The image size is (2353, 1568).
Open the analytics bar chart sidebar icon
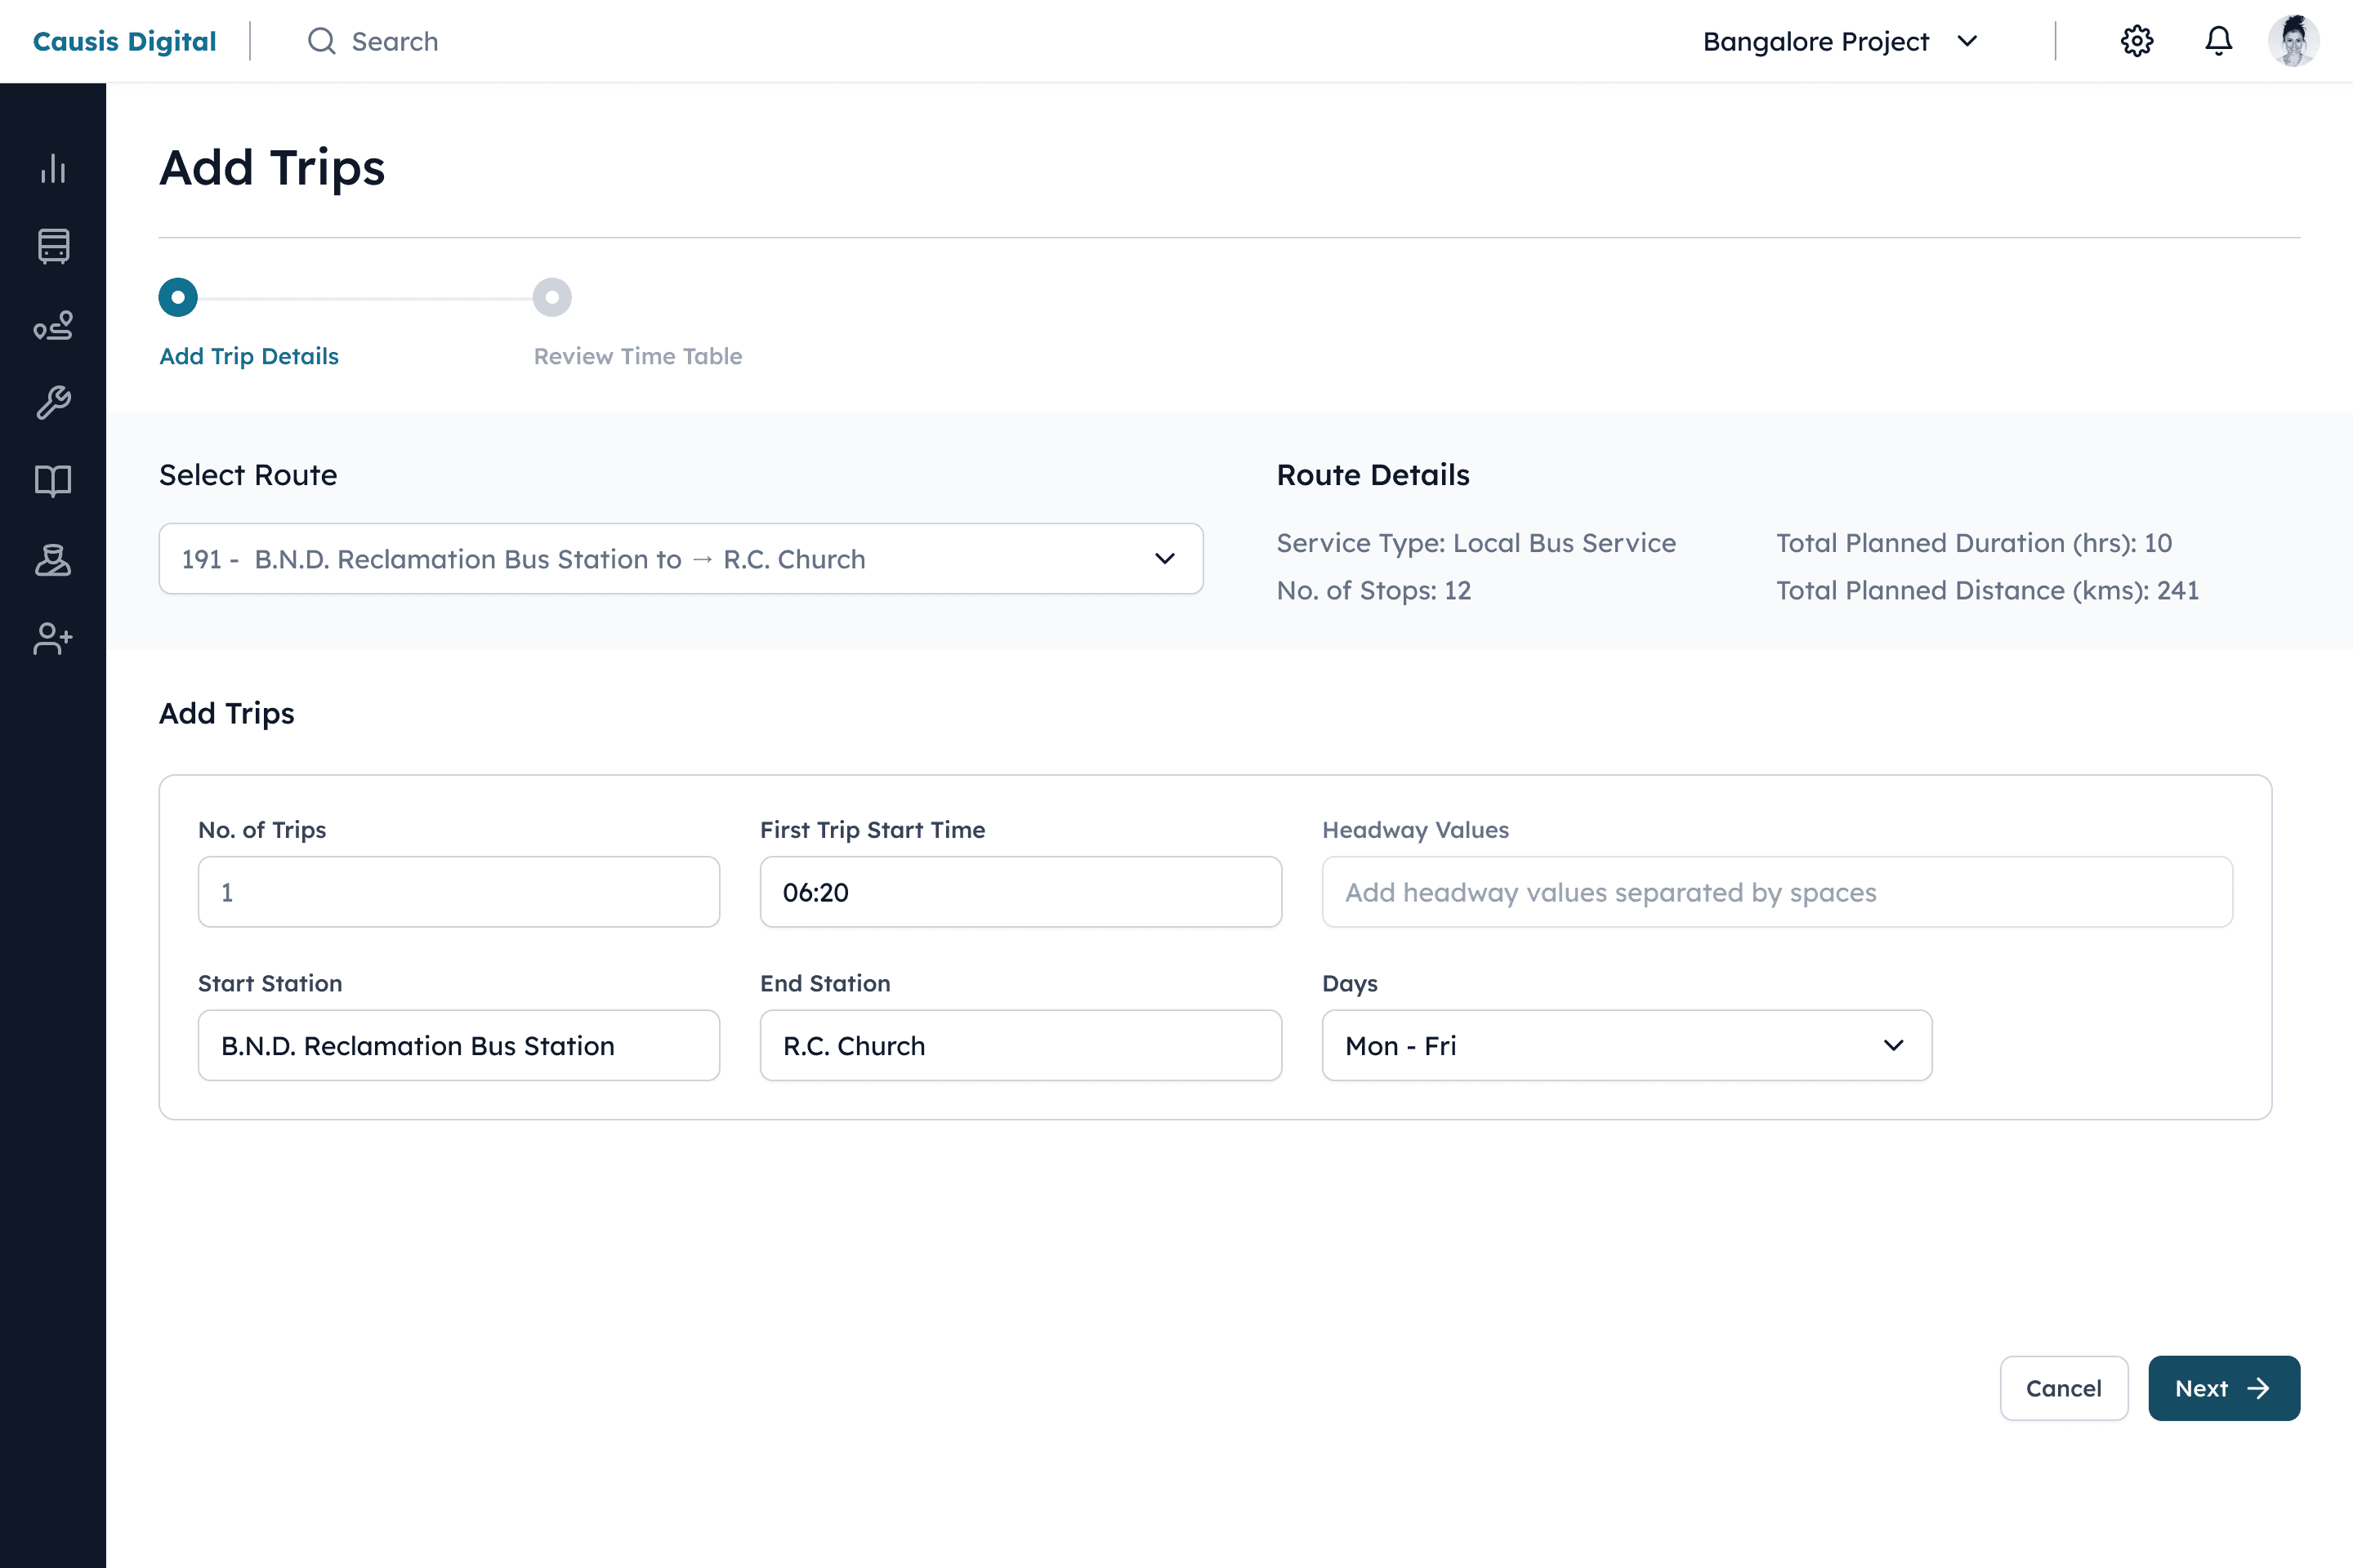[x=53, y=168]
